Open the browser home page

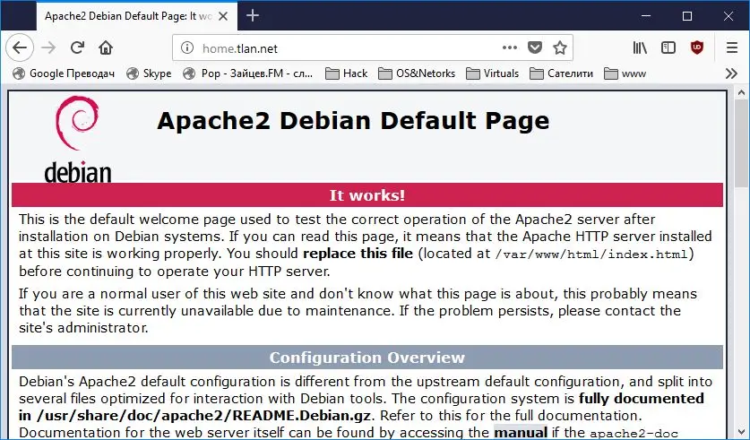click(x=106, y=47)
